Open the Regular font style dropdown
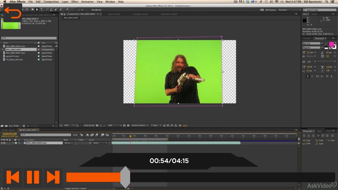 (313, 48)
